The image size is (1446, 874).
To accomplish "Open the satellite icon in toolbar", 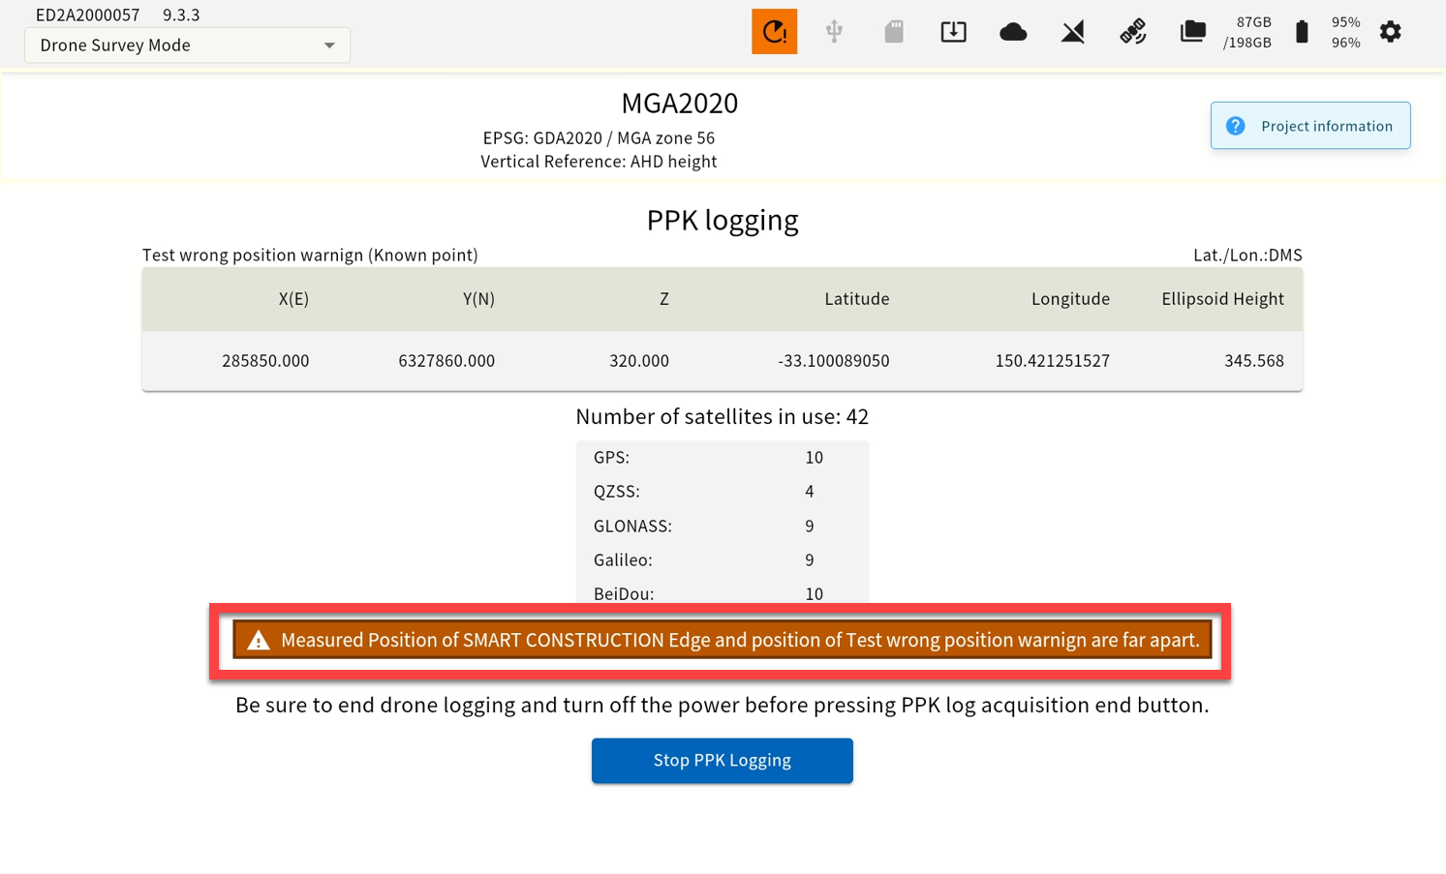I will pos(1133,32).
